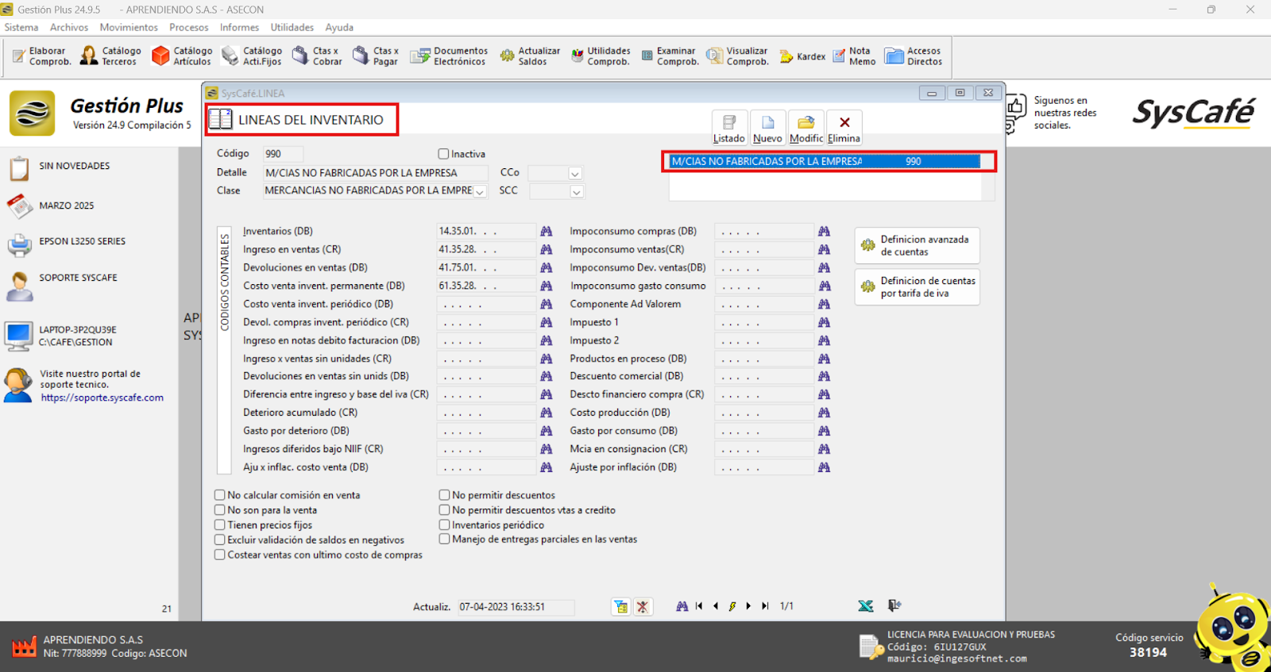
Task: Check No permitir descuentos
Action: click(445, 495)
